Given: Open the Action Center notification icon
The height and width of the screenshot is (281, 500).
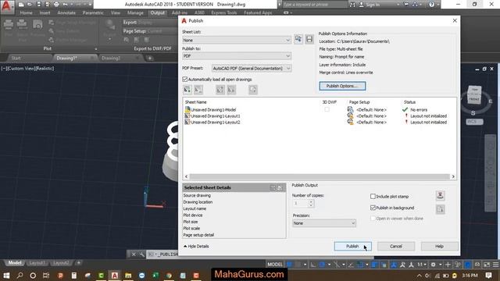Looking at the screenshot, I should pos(488,276).
